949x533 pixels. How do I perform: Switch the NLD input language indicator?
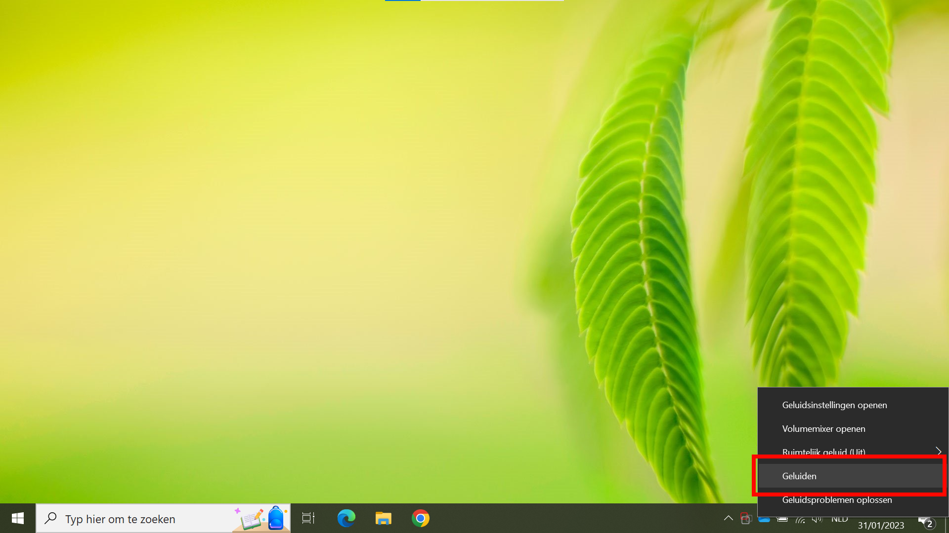839,519
